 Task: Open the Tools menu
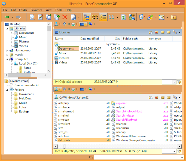[x=58, y=10]
